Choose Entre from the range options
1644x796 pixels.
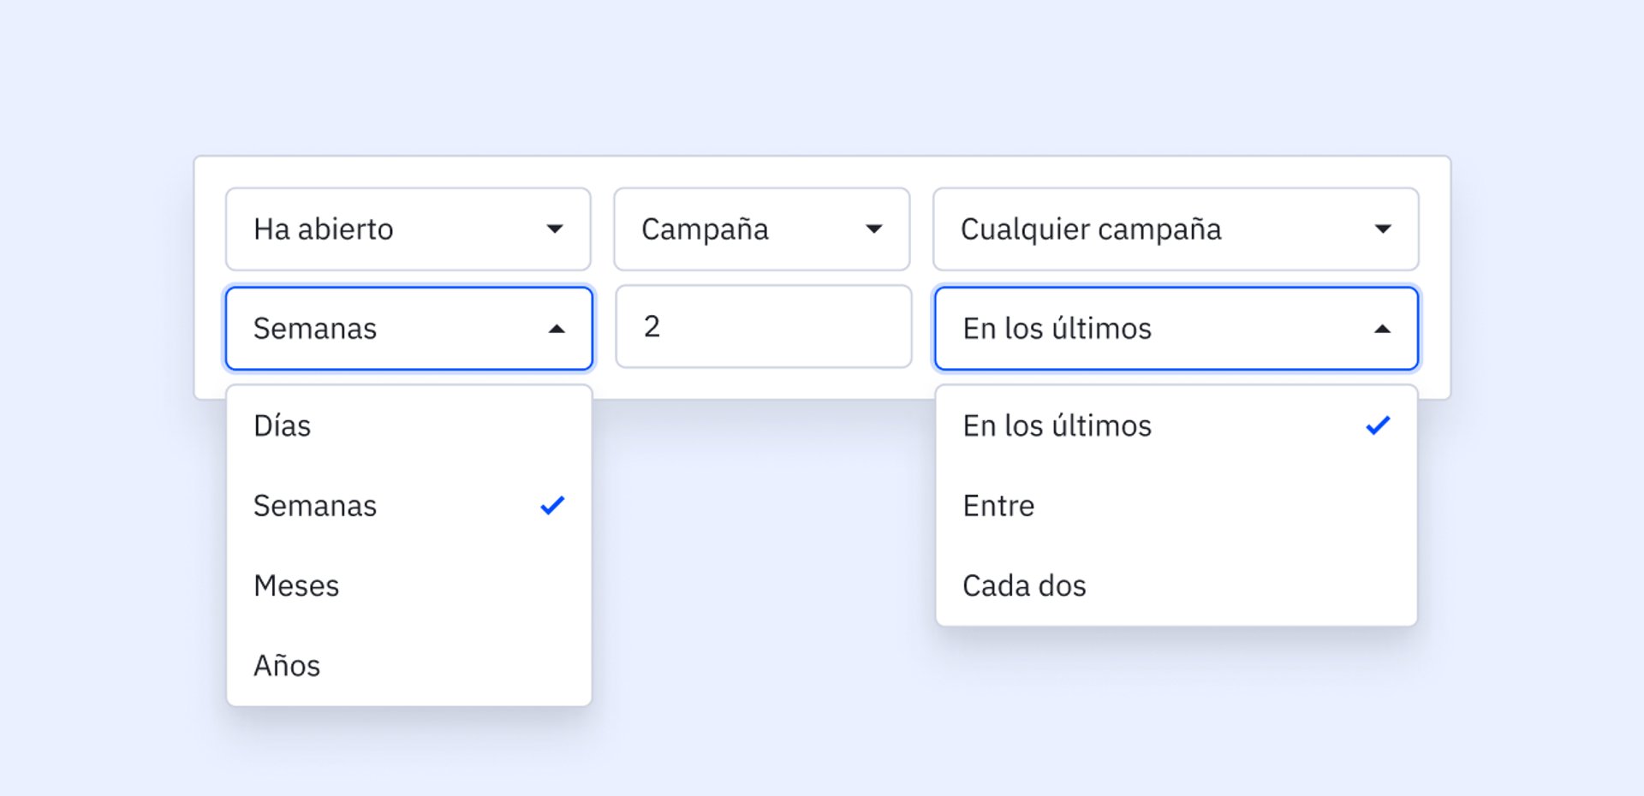tap(998, 506)
